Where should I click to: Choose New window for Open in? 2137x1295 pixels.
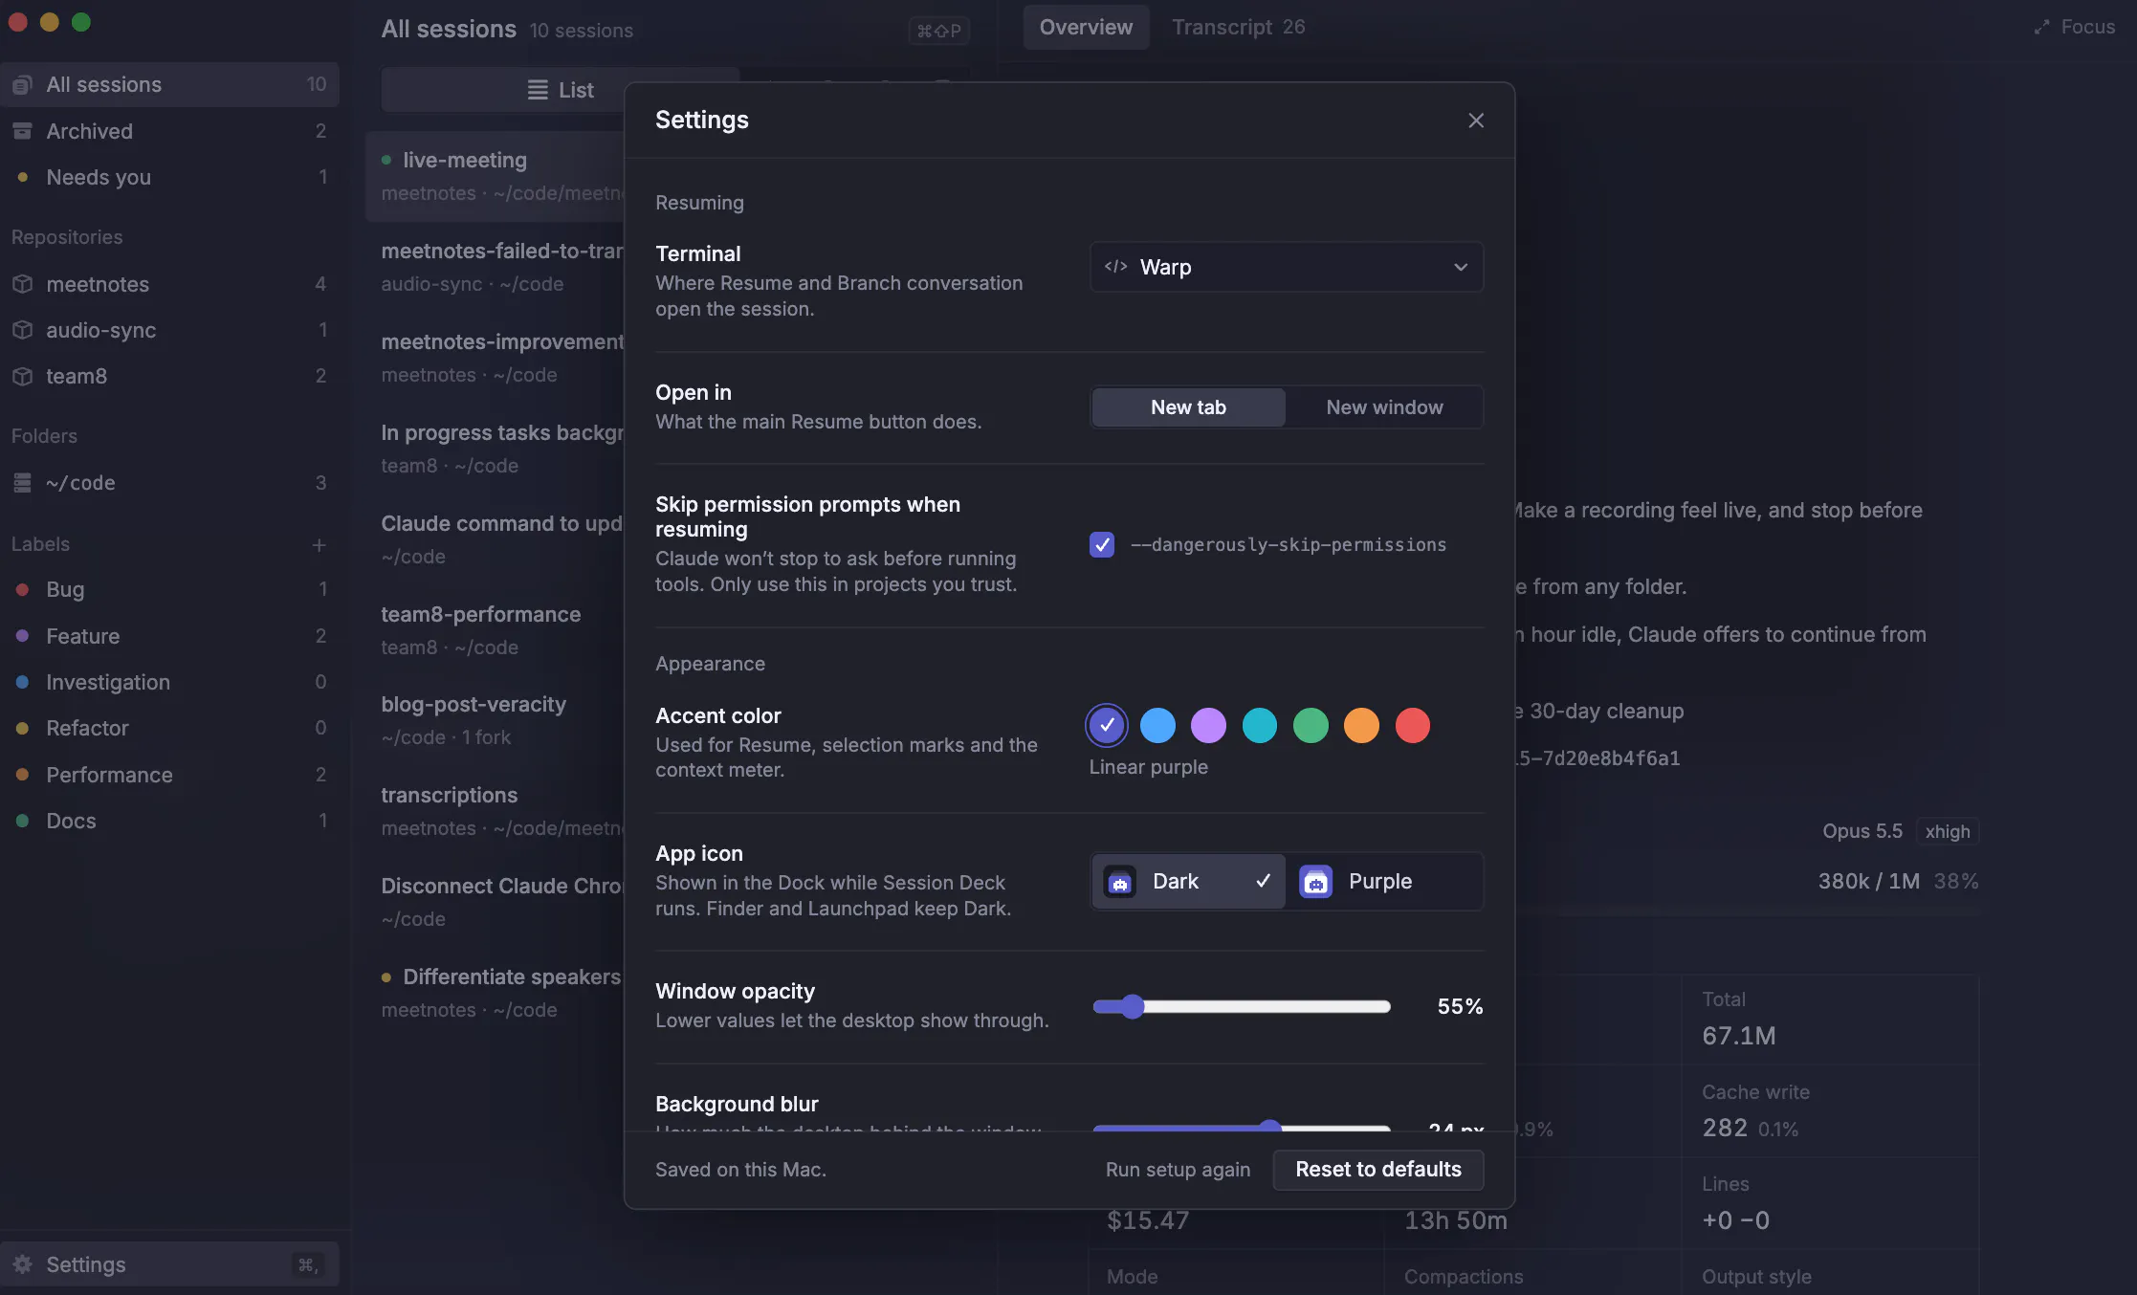[1384, 407]
